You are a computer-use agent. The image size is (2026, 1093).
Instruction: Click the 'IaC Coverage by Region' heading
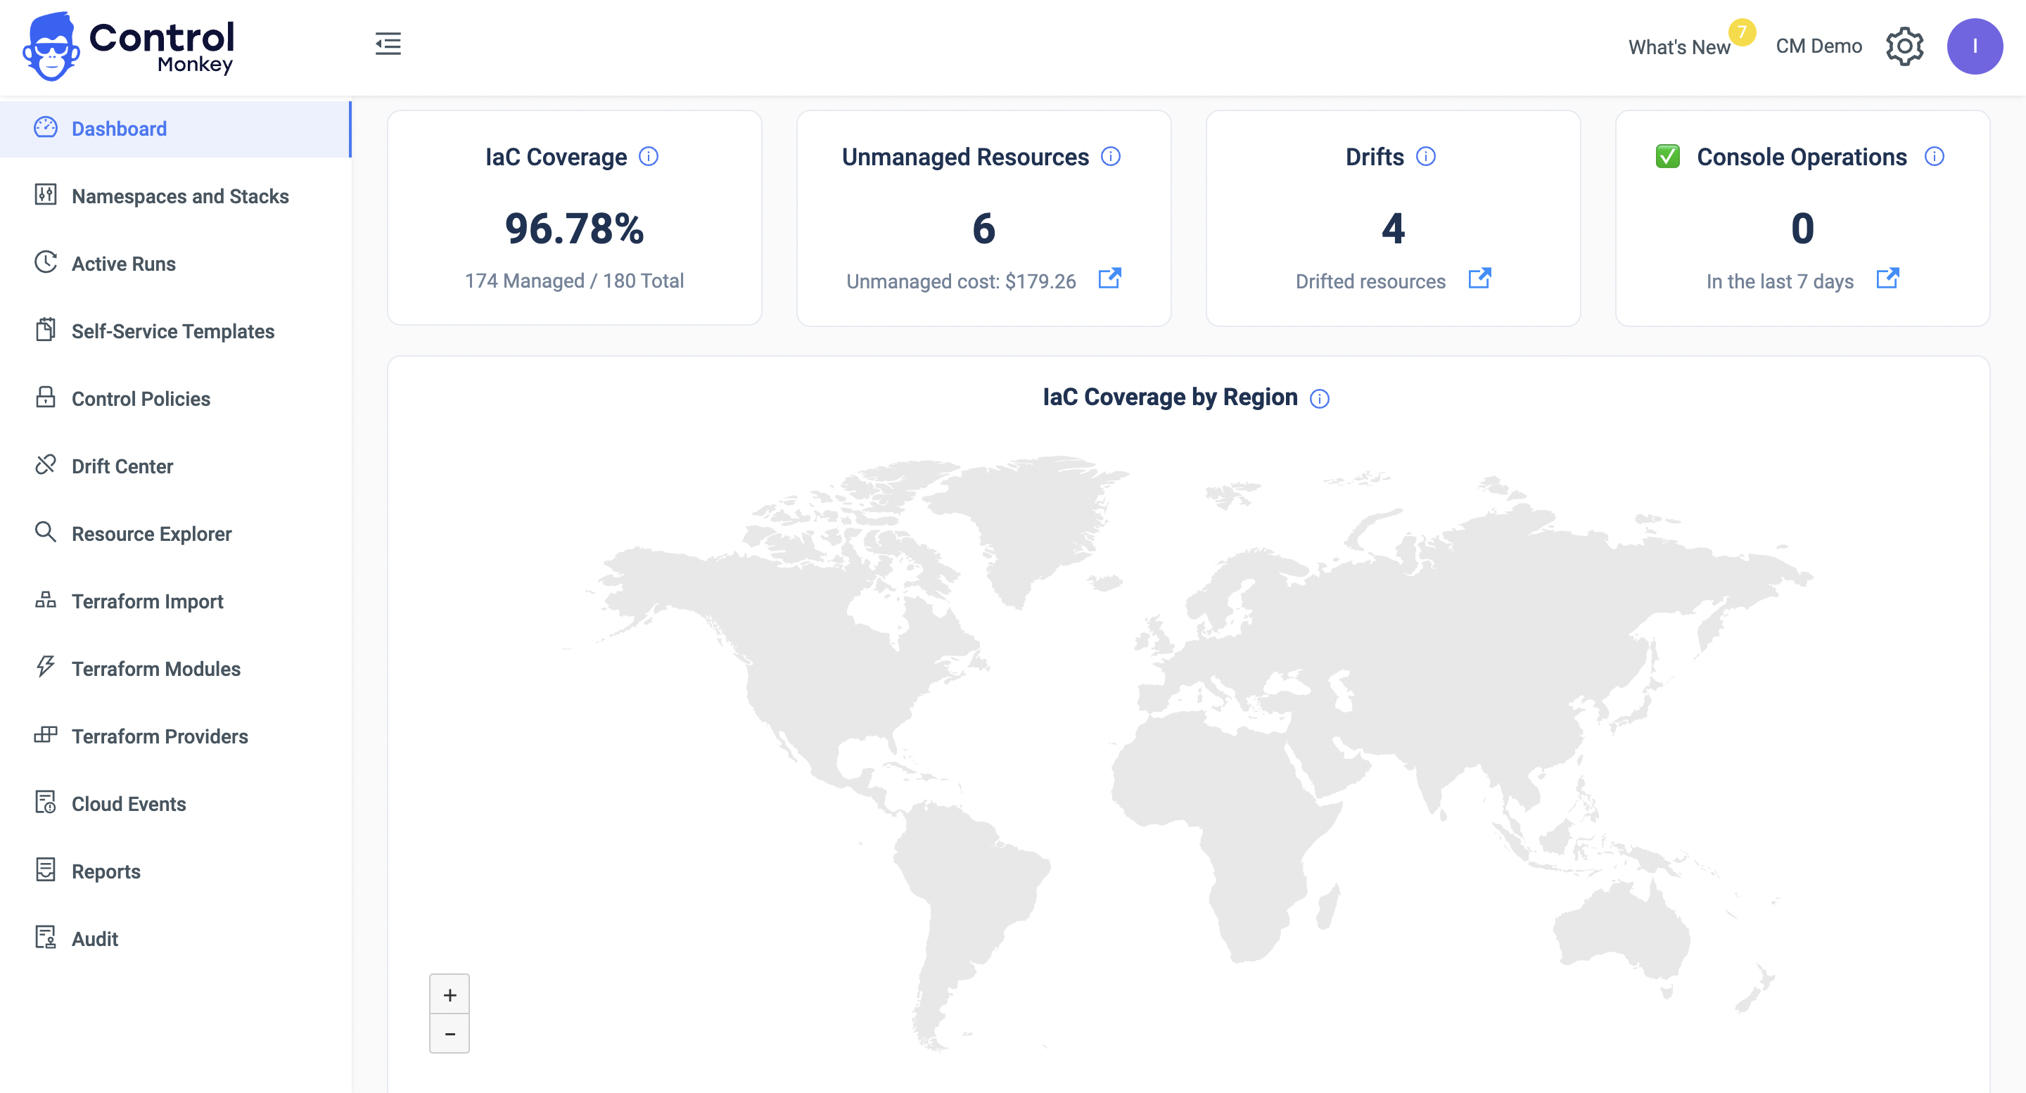tap(1169, 397)
